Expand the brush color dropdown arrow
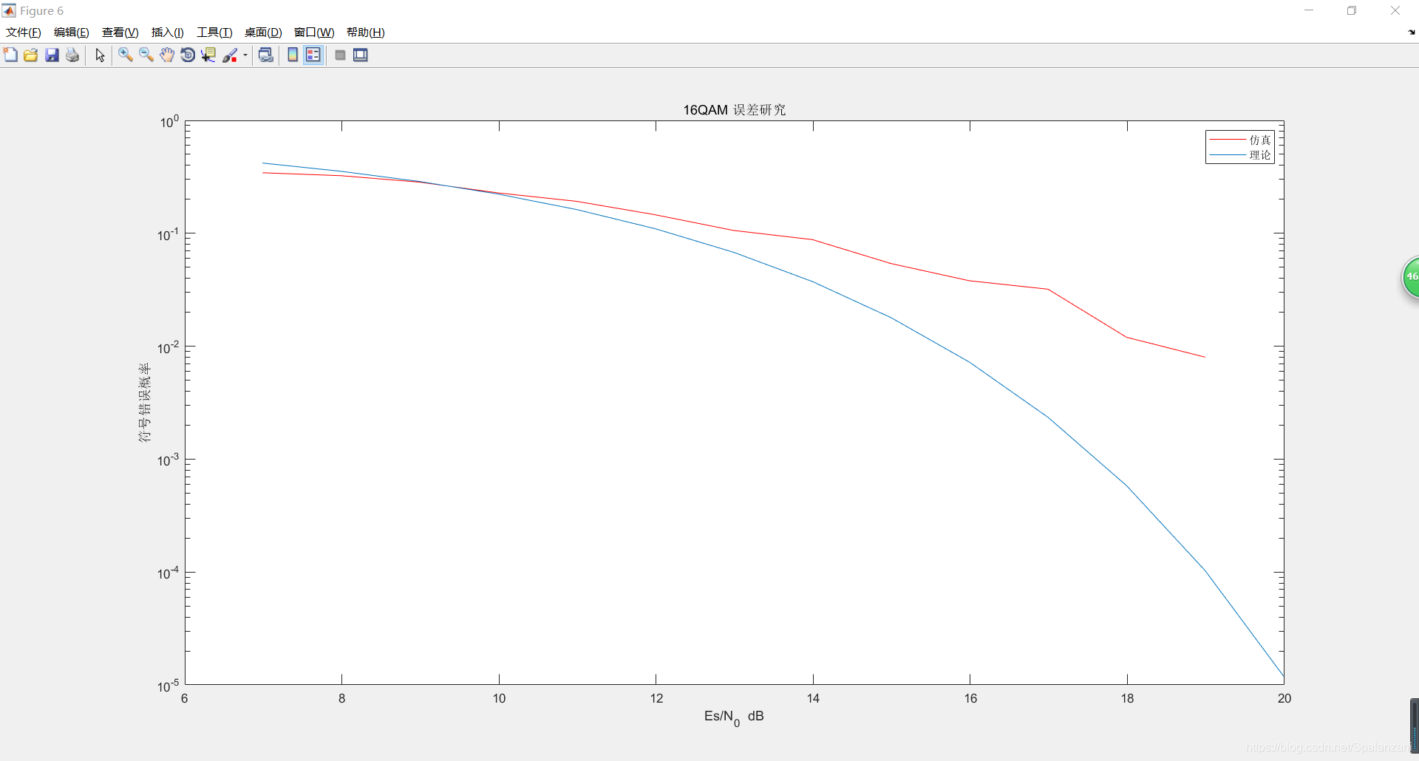 pos(245,55)
